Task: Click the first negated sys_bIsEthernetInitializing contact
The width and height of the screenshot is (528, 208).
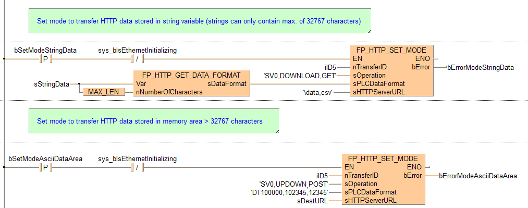Action: coord(137,59)
